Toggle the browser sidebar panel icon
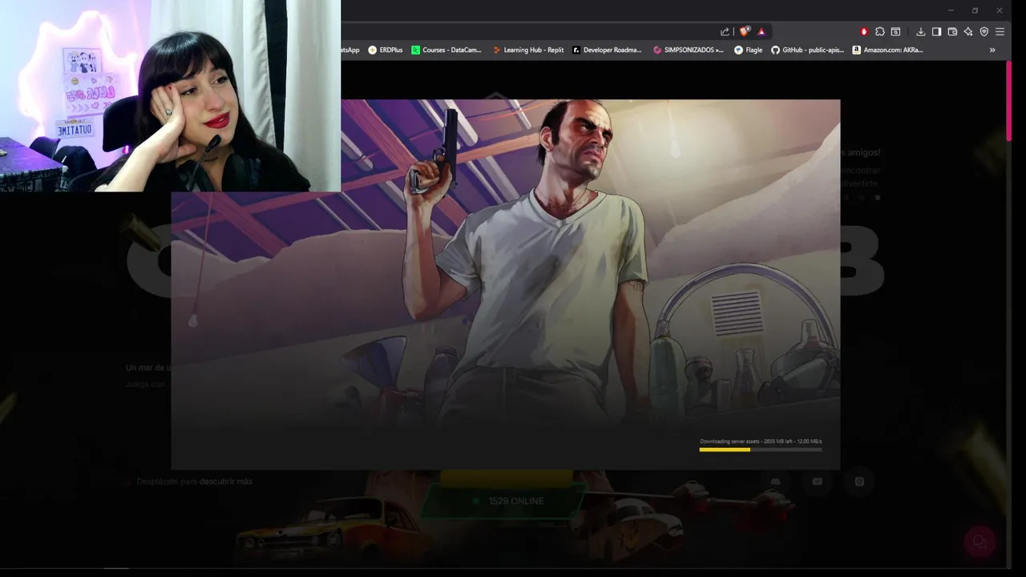1026x577 pixels. (x=936, y=32)
